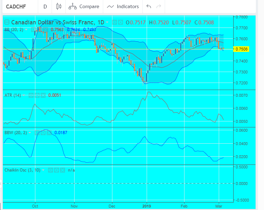Select the D timeframe interval button
This screenshot has width=264, height=210.
(45, 6)
